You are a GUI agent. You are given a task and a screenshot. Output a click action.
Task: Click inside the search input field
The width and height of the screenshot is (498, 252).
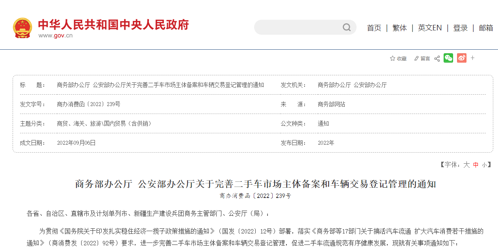click(x=297, y=27)
